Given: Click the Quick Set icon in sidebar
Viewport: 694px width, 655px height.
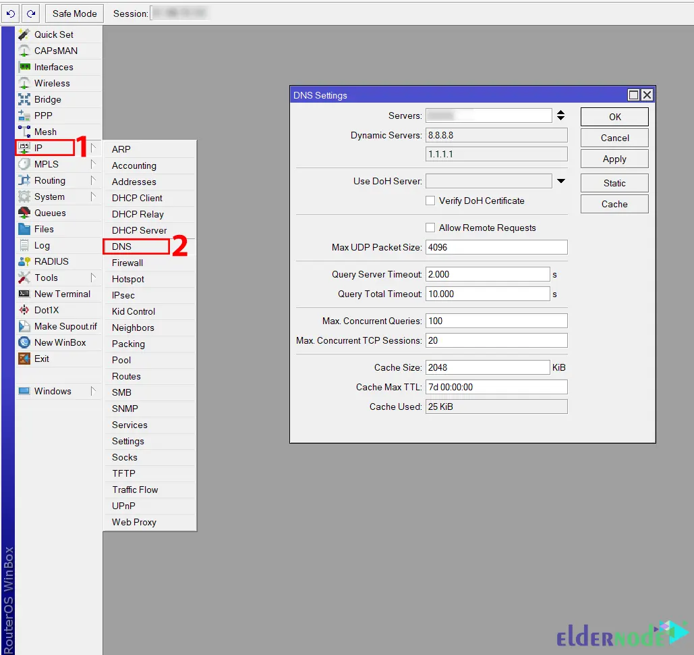Looking at the screenshot, I should (x=24, y=34).
